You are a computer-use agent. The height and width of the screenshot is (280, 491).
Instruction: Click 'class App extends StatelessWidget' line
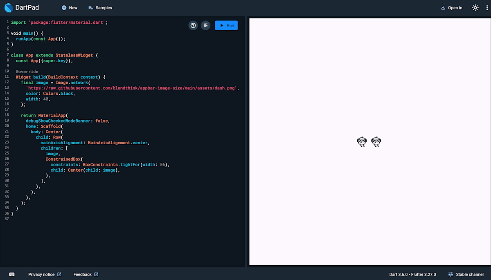click(54, 55)
